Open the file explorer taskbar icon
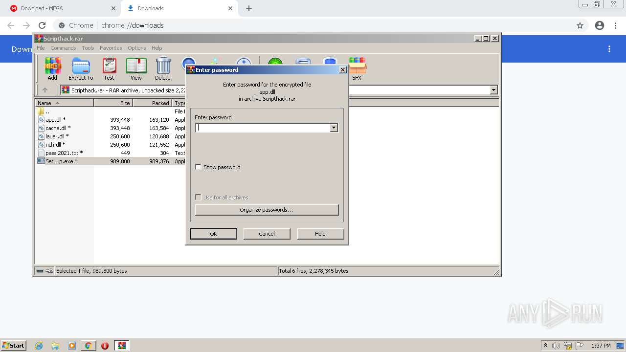The height and width of the screenshot is (352, 626). click(x=55, y=346)
